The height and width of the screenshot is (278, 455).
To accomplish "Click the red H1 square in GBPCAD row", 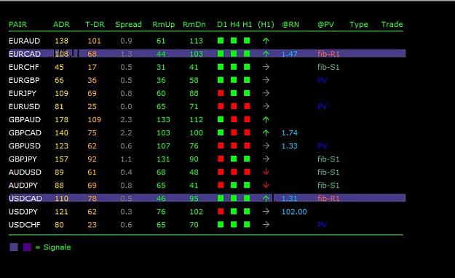I will point(247,132).
